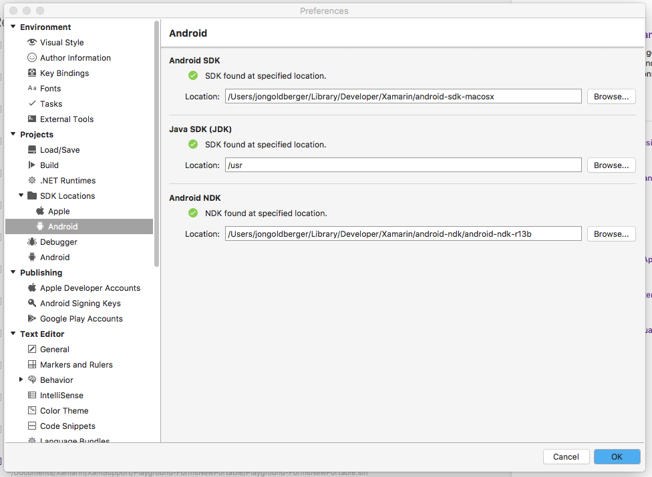Click the Fonts Aa icon
Viewport: 652px width, 477px height.
click(x=32, y=88)
